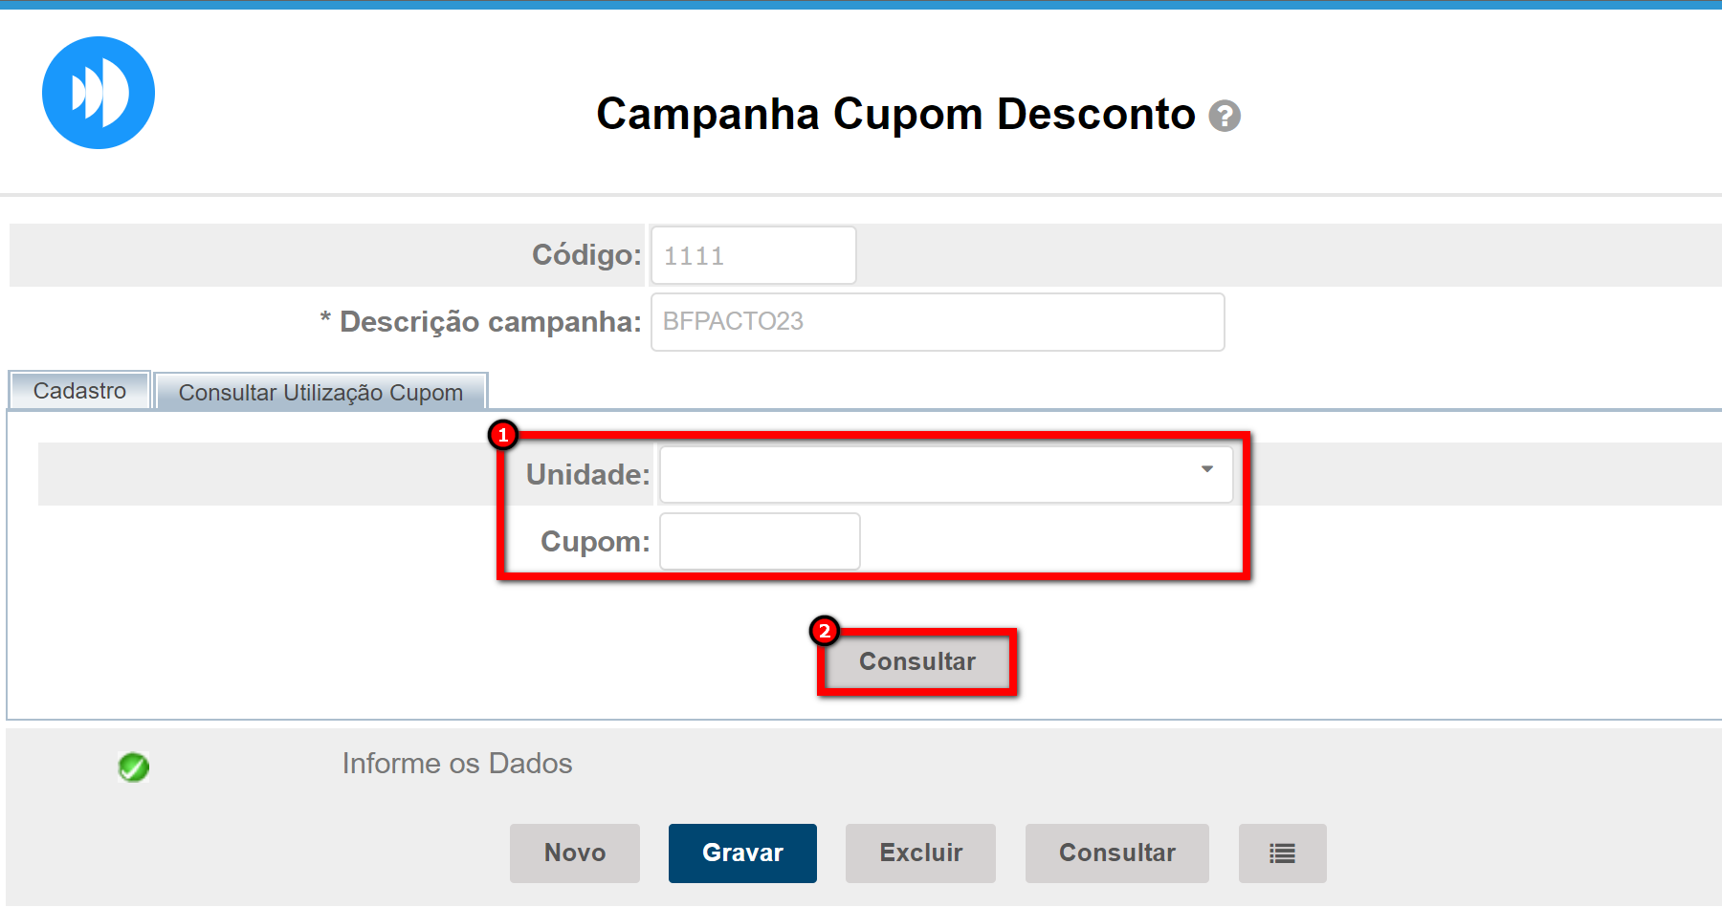Save with the Gravar button
Viewport: 1722px width, 907px height.
pyautogui.click(x=742, y=853)
